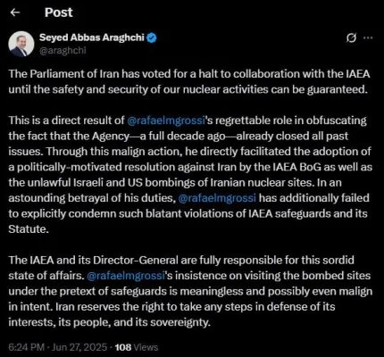Click the 'Post' page heading
This screenshot has width=384, height=357.
[59, 12]
